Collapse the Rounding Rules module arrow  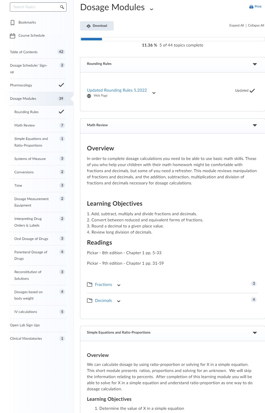[x=255, y=64]
